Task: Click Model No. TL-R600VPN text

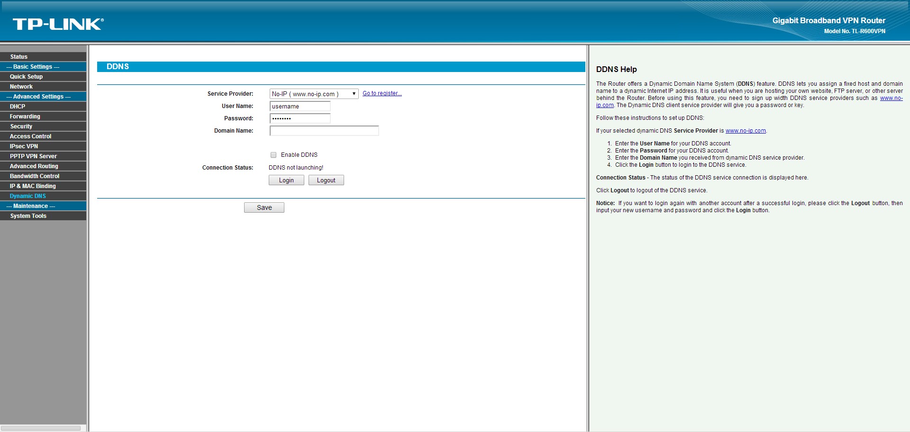Action: click(855, 31)
